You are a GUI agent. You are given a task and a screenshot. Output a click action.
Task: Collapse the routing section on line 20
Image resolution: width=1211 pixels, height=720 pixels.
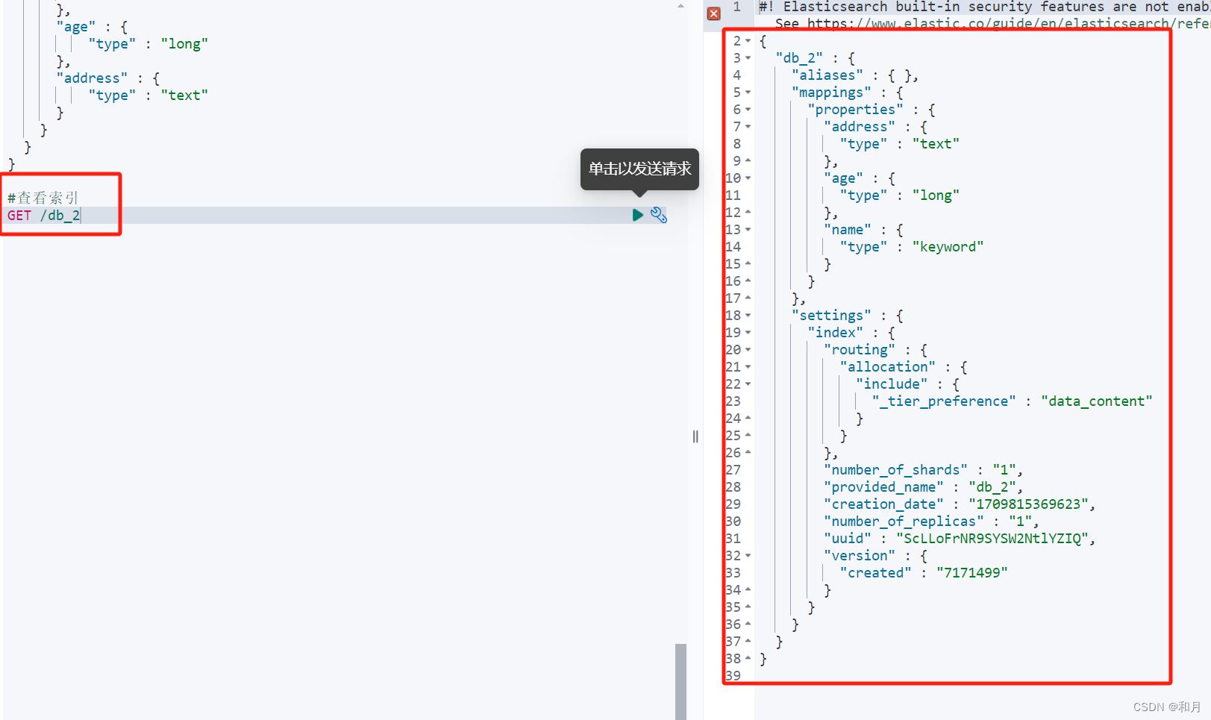pyautogui.click(x=746, y=349)
